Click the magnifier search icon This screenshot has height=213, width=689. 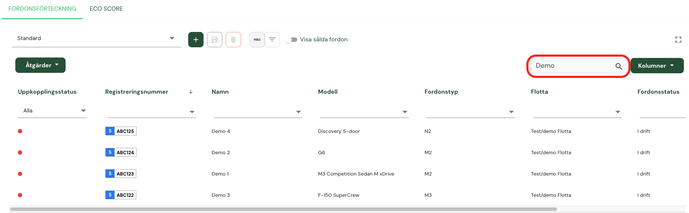[x=619, y=66]
